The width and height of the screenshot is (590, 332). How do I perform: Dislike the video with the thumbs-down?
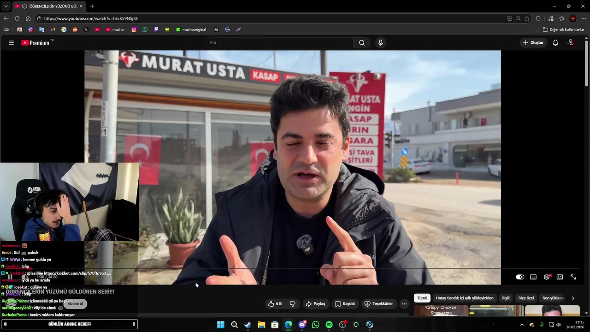[292, 303]
